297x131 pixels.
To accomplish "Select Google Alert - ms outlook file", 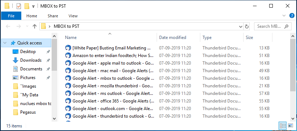I will (113, 93).
